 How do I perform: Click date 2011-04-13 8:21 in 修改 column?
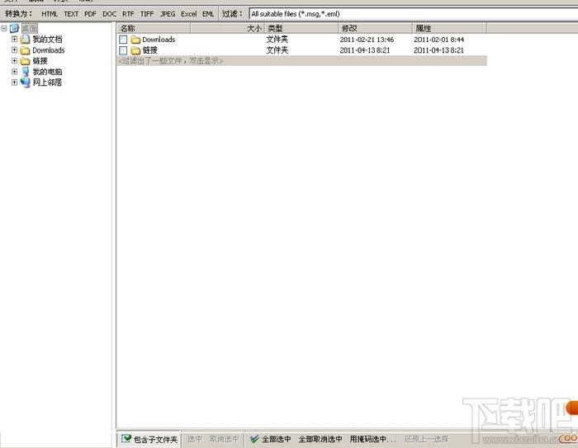365,50
